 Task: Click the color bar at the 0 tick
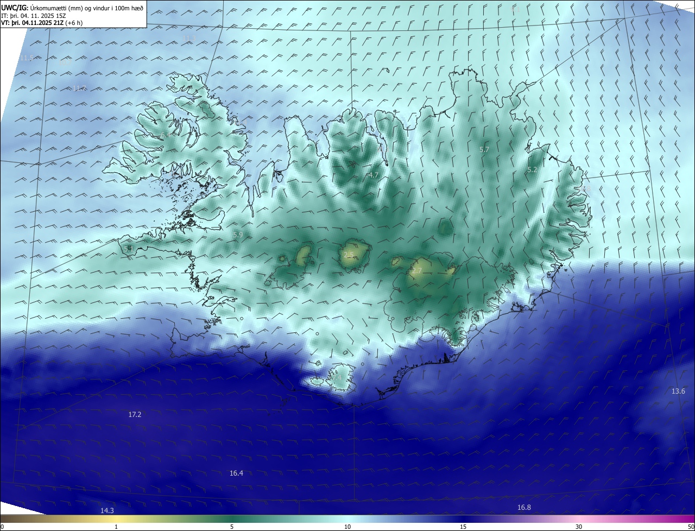(x=2, y=527)
